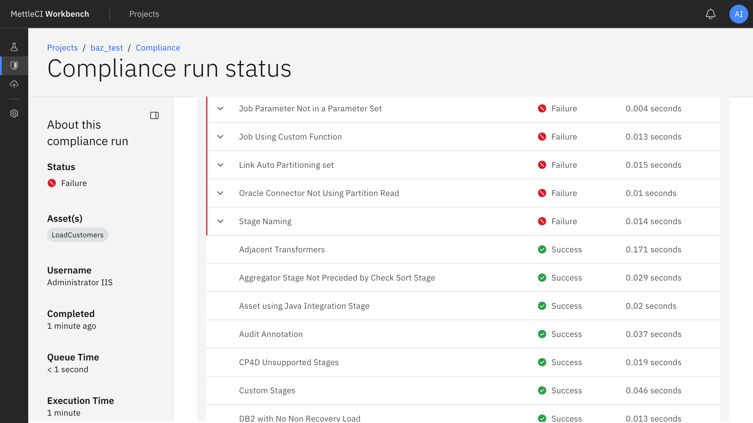Click the red failure icon beside Stage Naming
The image size is (753, 423).
tap(542, 221)
